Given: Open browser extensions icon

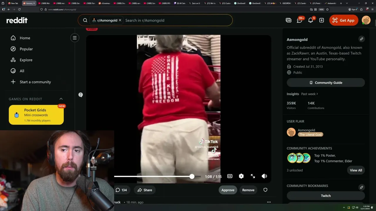Looking at the screenshot, I should [361, 9].
